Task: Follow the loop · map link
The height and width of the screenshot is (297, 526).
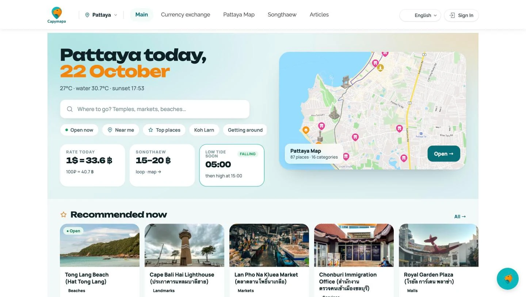Action: tap(148, 172)
